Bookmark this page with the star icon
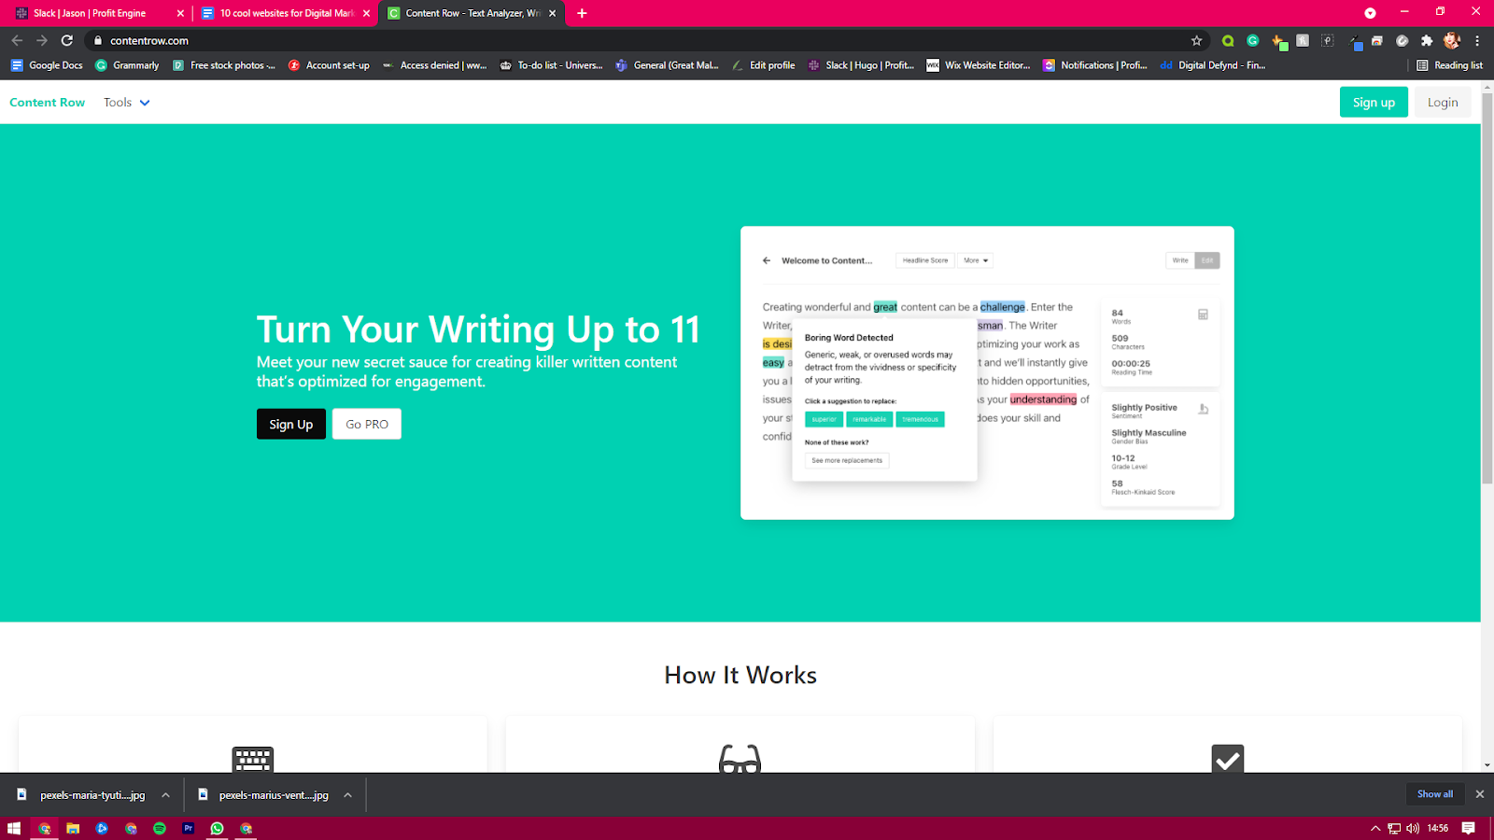The image size is (1494, 840). tap(1196, 40)
